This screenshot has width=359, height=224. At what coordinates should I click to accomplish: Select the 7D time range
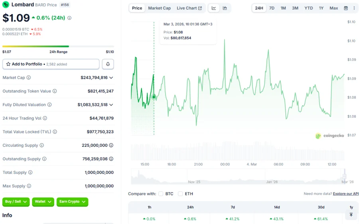[272, 8]
